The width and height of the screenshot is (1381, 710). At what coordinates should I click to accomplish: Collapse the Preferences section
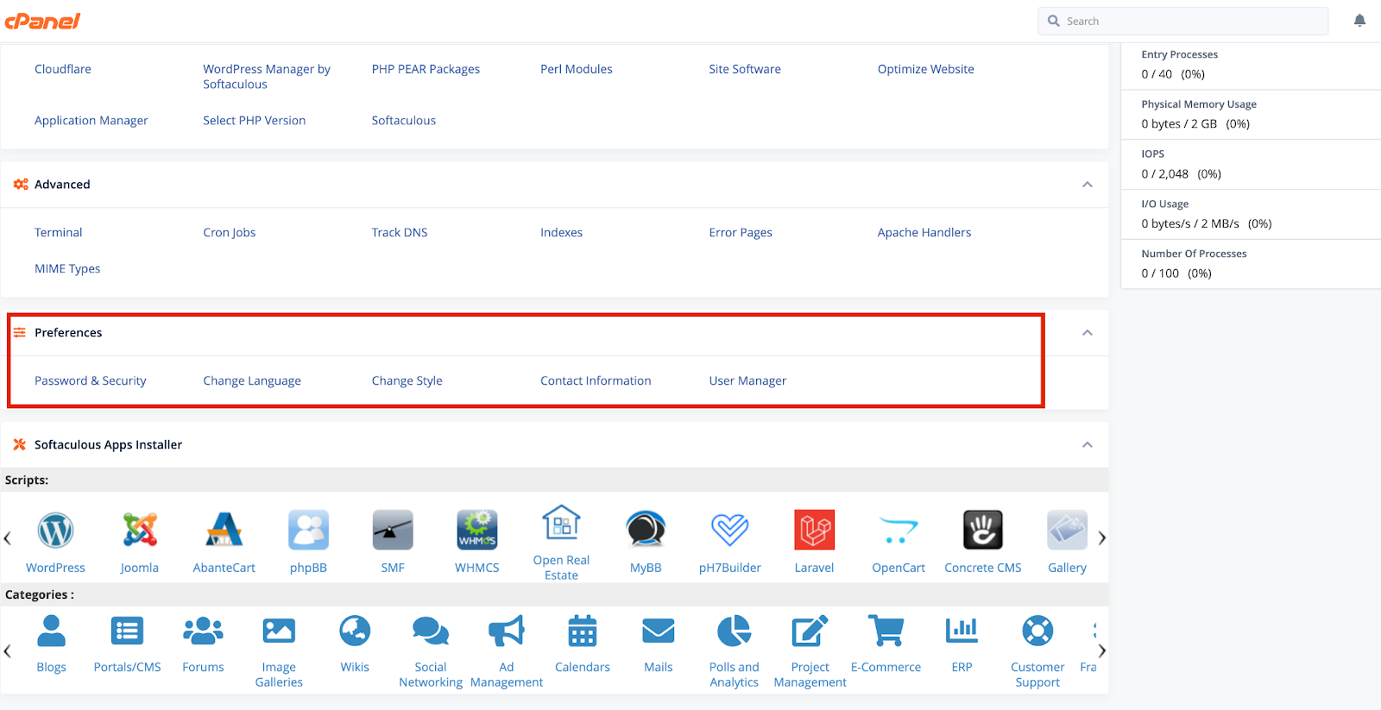pyautogui.click(x=1088, y=333)
